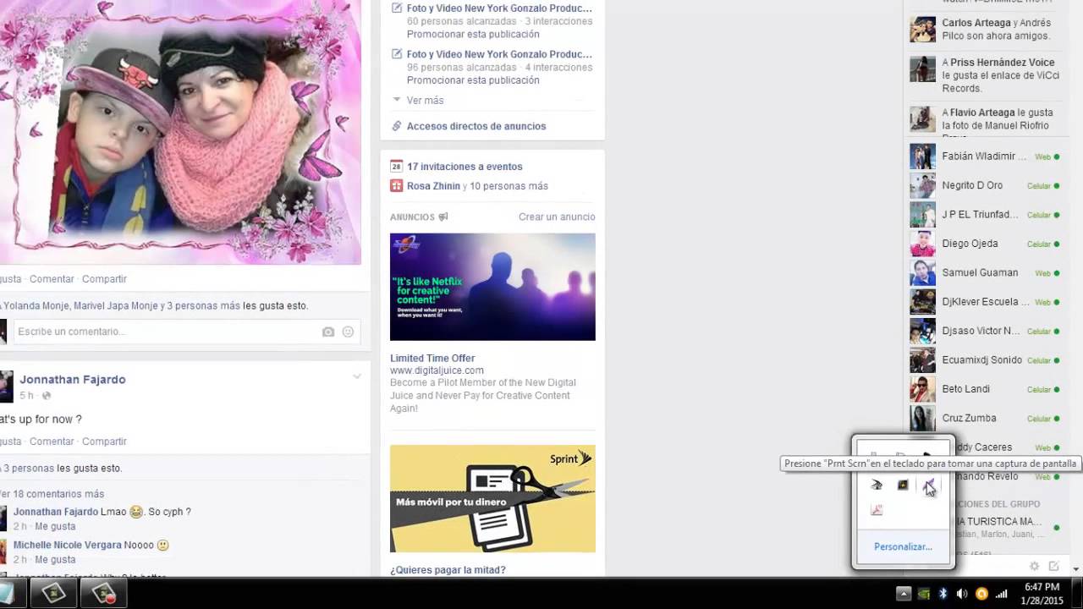Open the volume speaker icon in system tray
The image size is (1083, 609).
962,594
